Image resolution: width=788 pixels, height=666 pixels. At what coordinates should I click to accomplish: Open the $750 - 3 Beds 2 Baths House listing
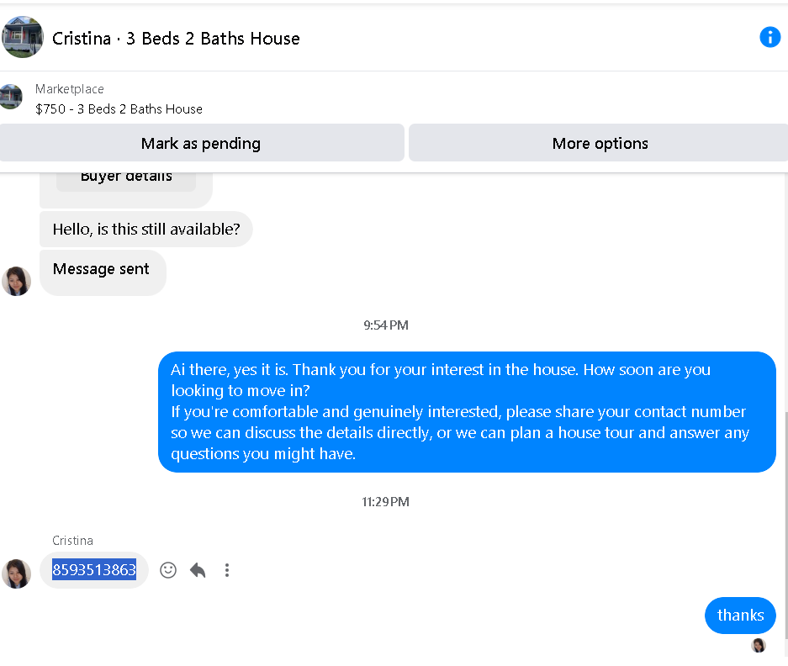tap(119, 109)
